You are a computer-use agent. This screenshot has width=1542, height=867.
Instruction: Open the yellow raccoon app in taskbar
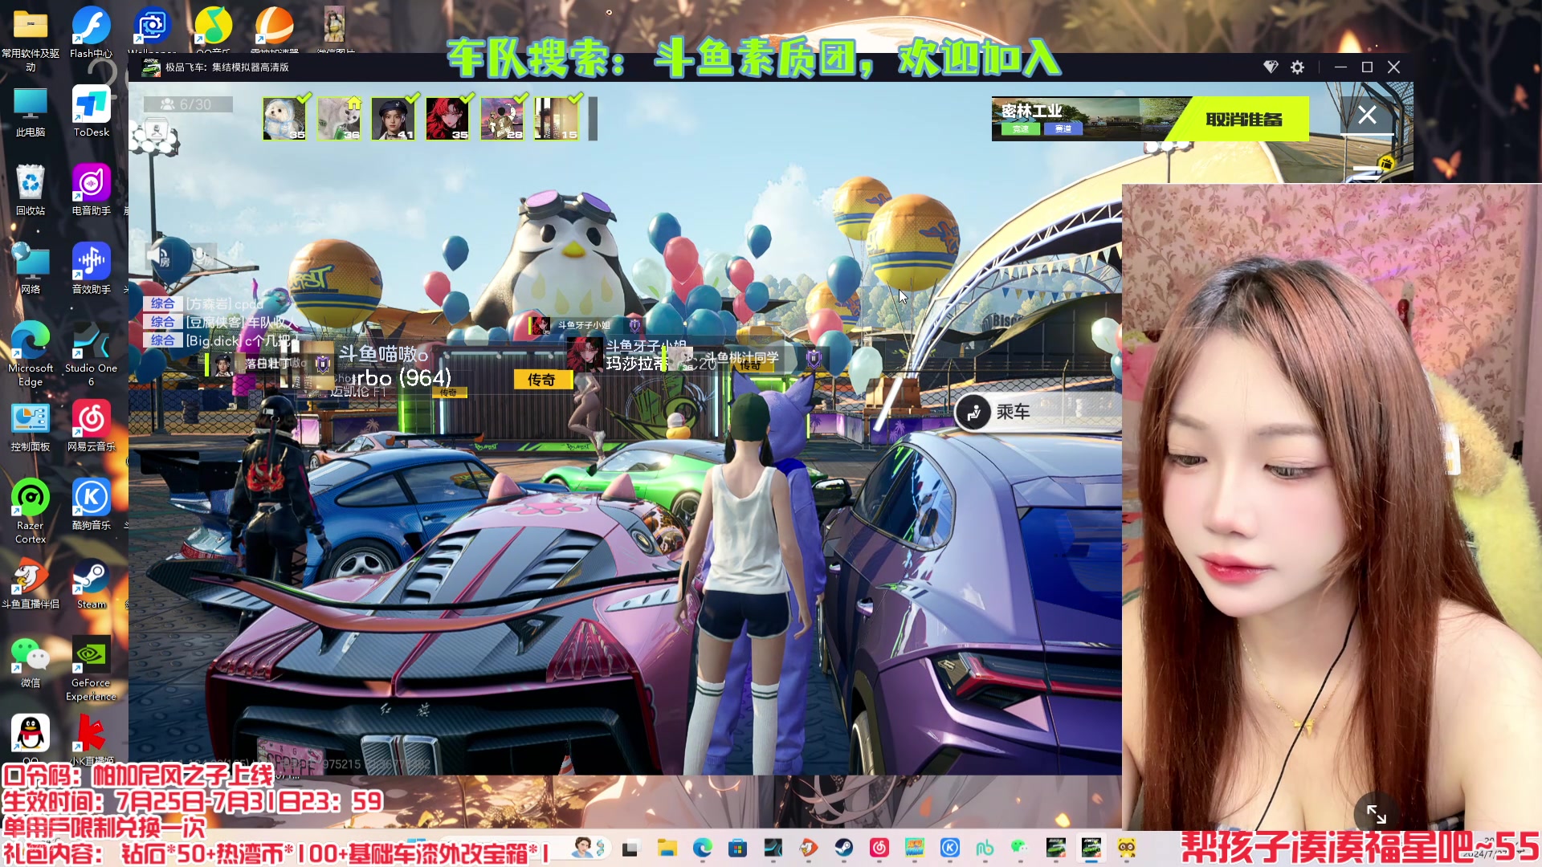(1127, 848)
